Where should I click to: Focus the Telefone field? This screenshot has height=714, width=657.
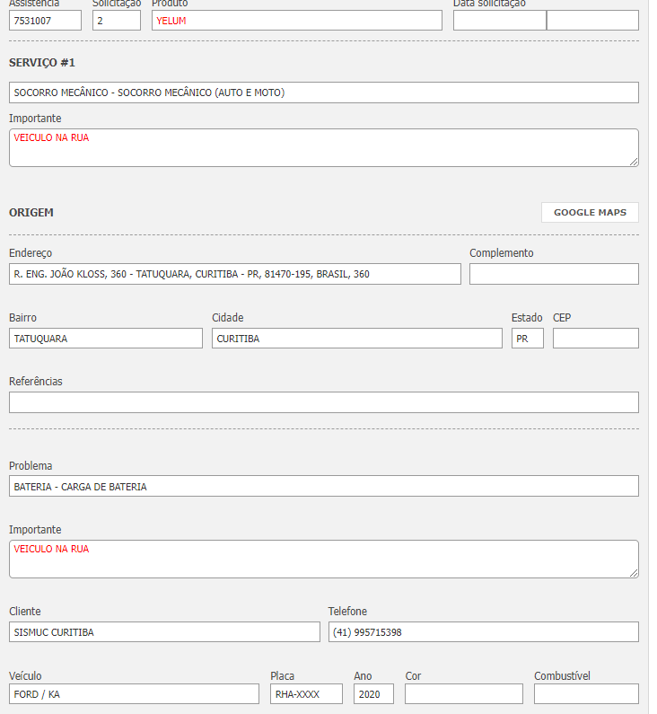point(483,632)
